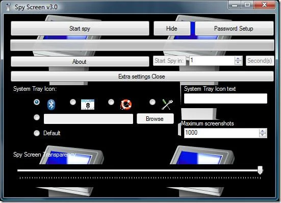
Task: Click the wrench and screwdriver tray icon
Action: [167, 105]
